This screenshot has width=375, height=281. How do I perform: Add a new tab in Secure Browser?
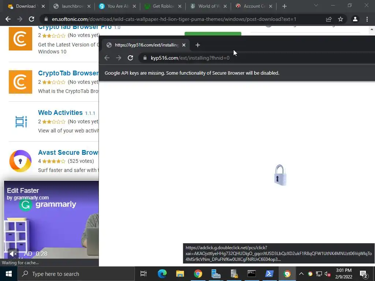197,45
